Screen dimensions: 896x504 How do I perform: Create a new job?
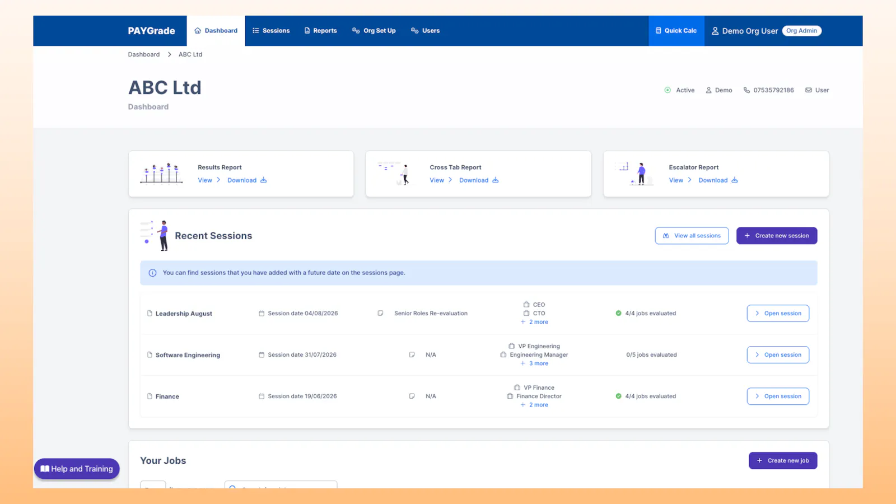tap(783, 461)
